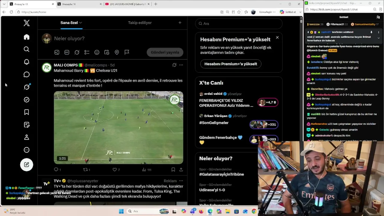The image size is (384, 216).
Task: Go to Home in the X sidebar
Action: point(27,37)
